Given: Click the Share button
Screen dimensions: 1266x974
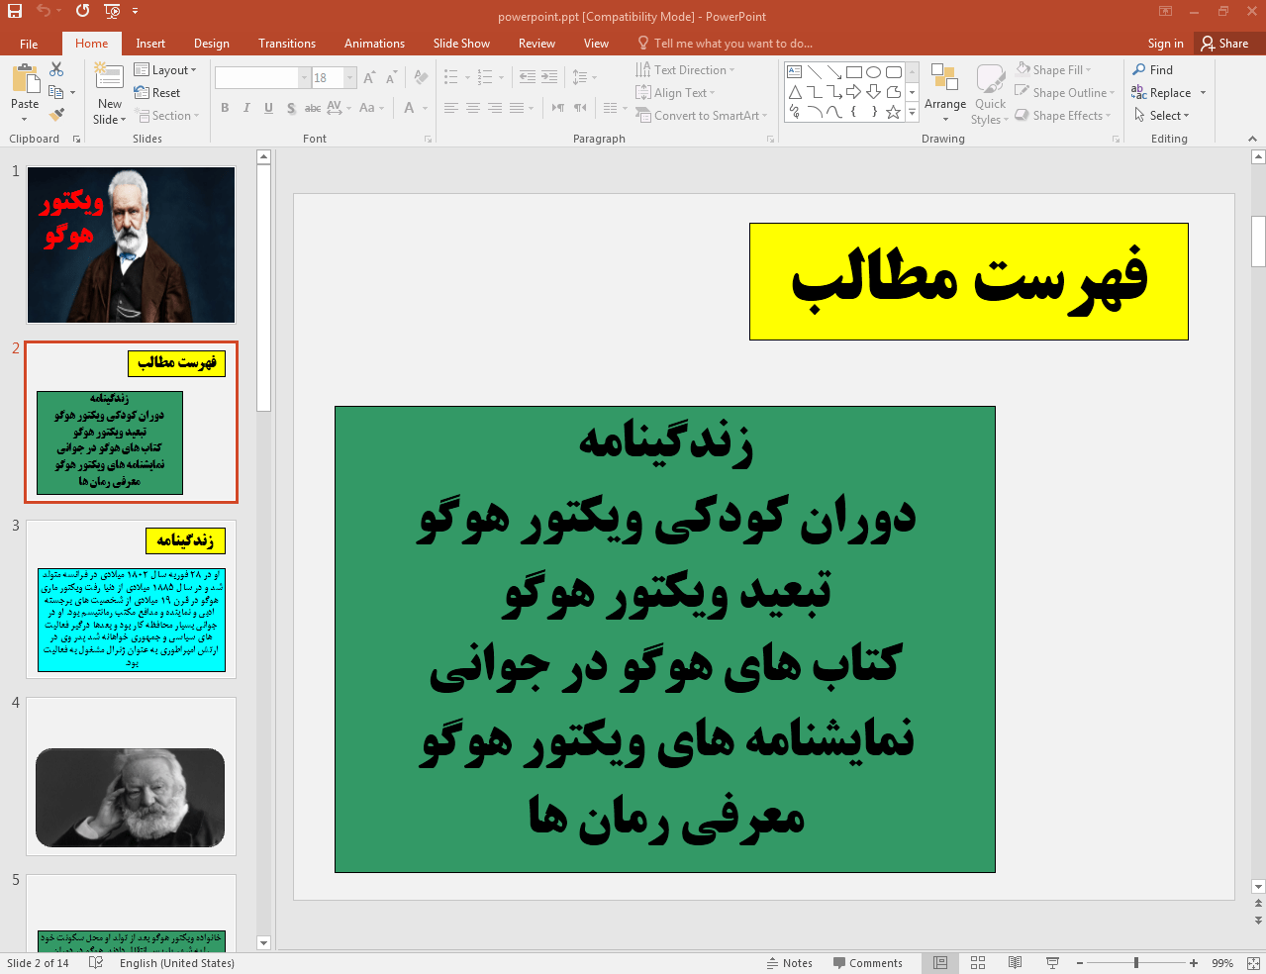Looking at the screenshot, I should (1224, 44).
